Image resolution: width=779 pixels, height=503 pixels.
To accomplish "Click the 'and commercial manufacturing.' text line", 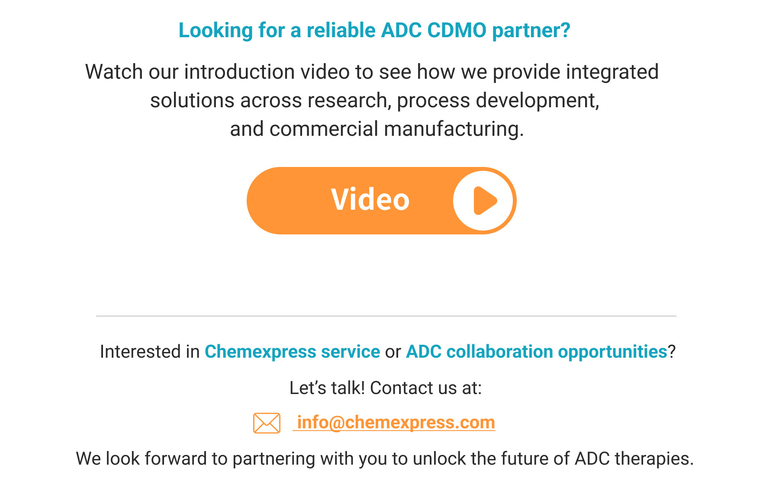I will [377, 129].
